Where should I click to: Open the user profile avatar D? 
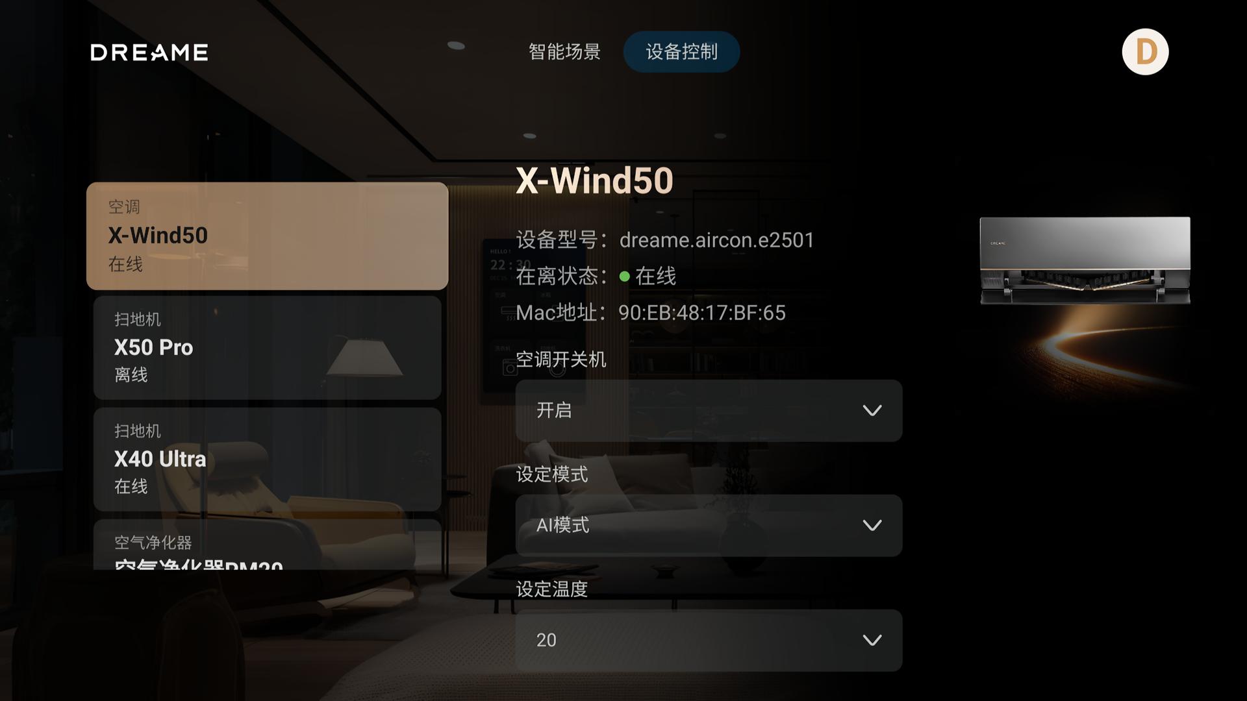1145,52
